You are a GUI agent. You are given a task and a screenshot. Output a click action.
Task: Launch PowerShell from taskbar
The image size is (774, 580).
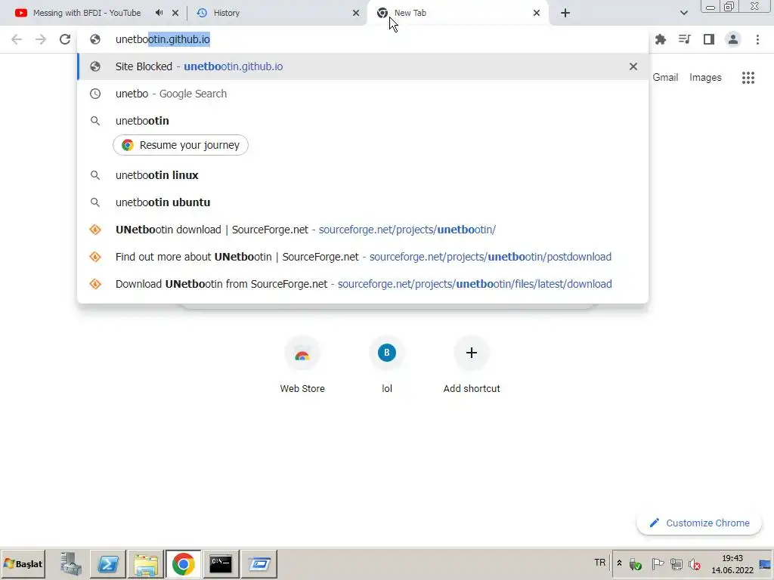click(108, 563)
